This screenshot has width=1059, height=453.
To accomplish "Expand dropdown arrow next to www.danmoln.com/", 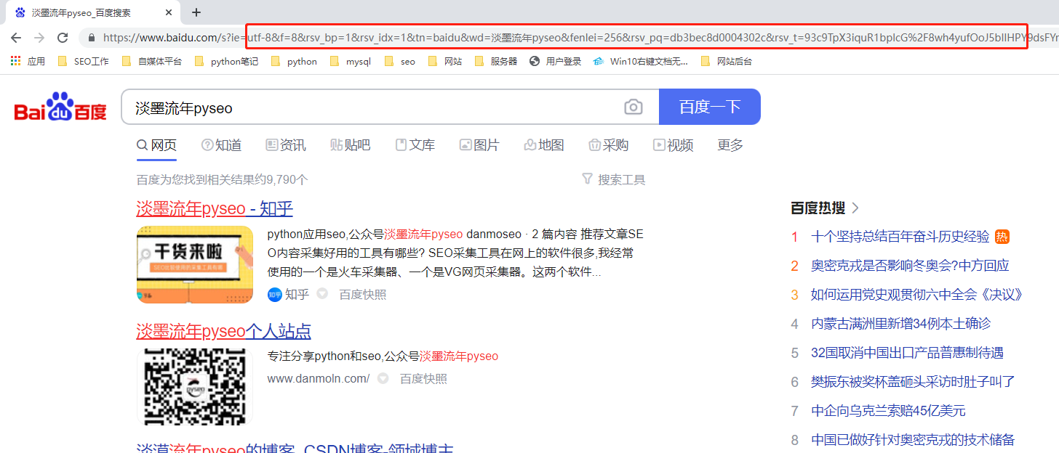I will 383,379.
